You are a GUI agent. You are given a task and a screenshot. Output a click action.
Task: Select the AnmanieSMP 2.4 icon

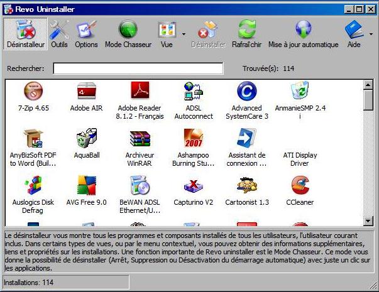(300, 90)
